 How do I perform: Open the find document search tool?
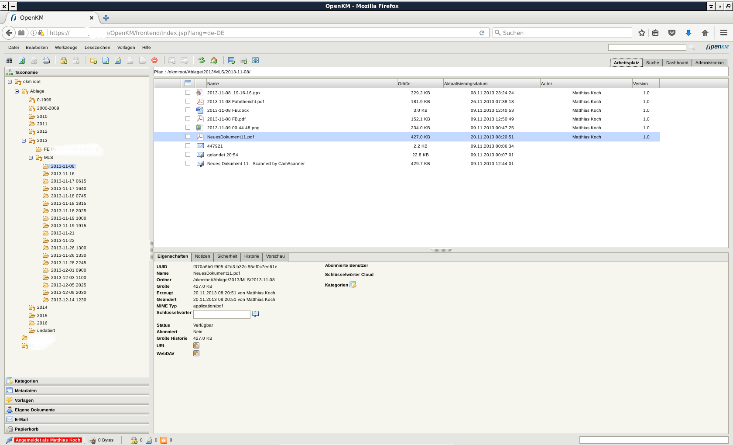coord(9,60)
